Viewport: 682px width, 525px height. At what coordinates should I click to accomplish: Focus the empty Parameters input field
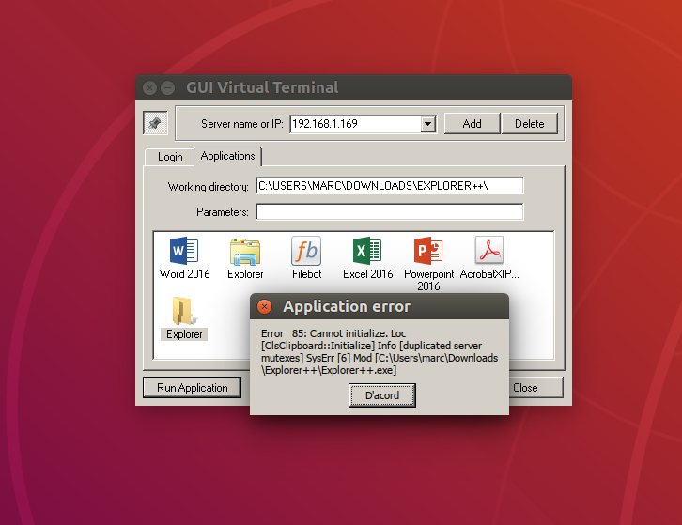point(389,212)
